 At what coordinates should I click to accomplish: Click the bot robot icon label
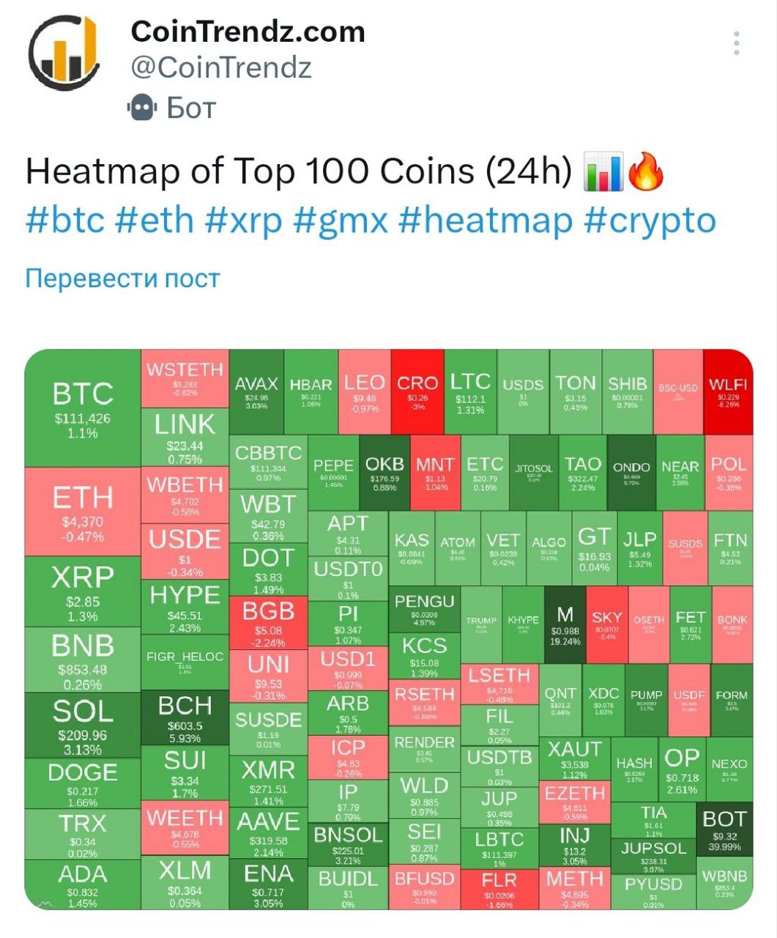(x=141, y=108)
